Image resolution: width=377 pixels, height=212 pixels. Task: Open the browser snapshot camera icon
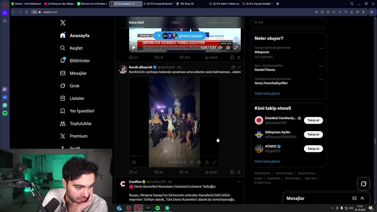click(328, 12)
